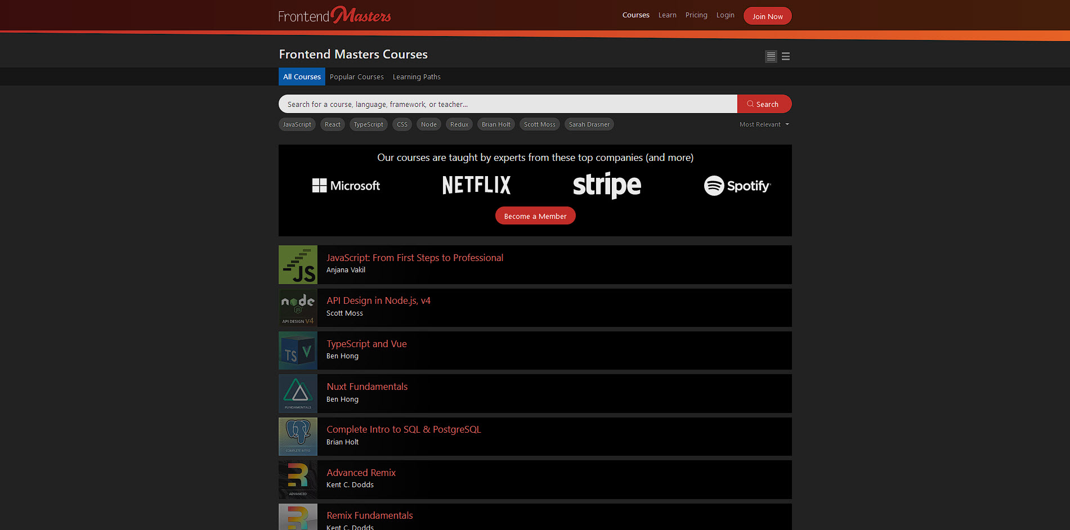1070x530 pixels.
Task: Filter by the Brian Holt tag
Action: [x=496, y=124]
